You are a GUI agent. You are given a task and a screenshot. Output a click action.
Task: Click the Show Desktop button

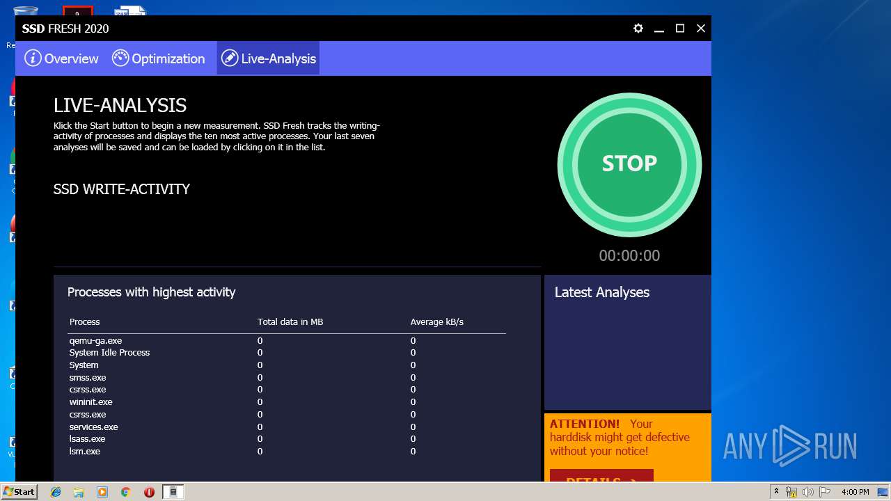pos(884,492)
